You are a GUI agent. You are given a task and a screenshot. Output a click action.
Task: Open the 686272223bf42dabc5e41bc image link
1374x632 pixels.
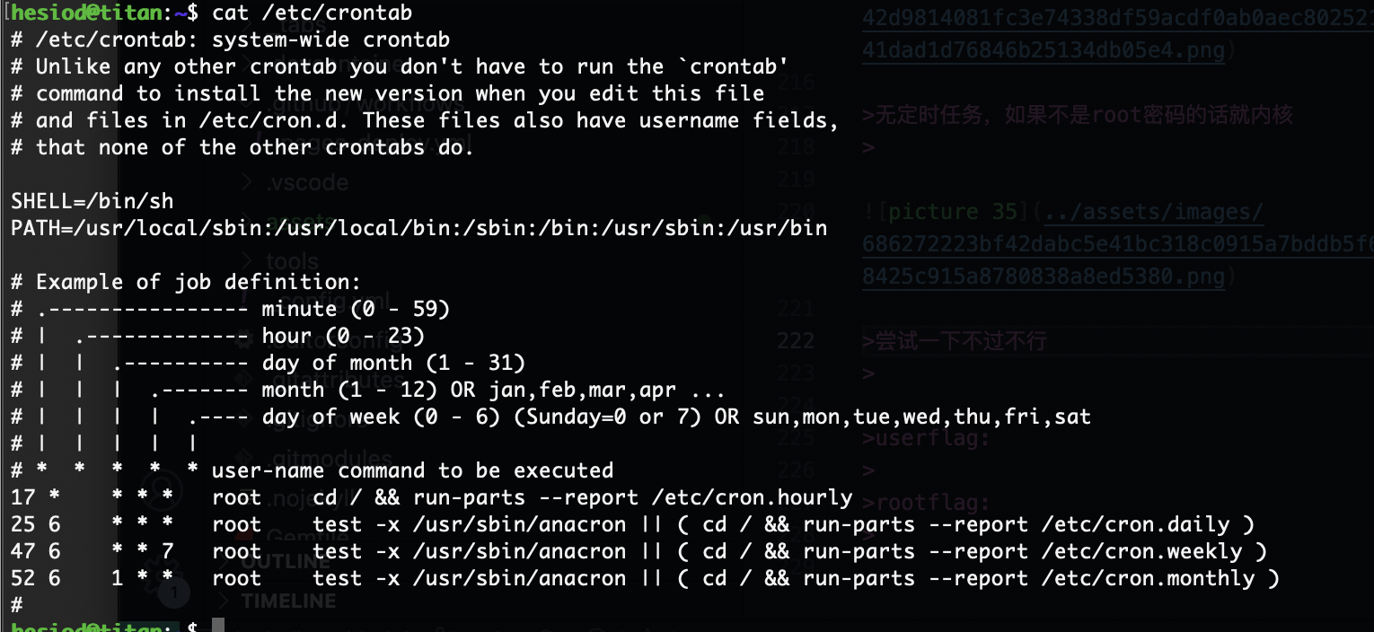click(x=1117, y=243)
